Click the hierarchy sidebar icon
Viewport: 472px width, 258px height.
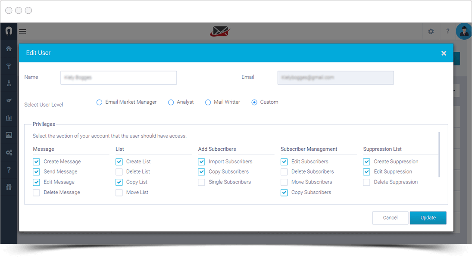(x=9, y=83)
